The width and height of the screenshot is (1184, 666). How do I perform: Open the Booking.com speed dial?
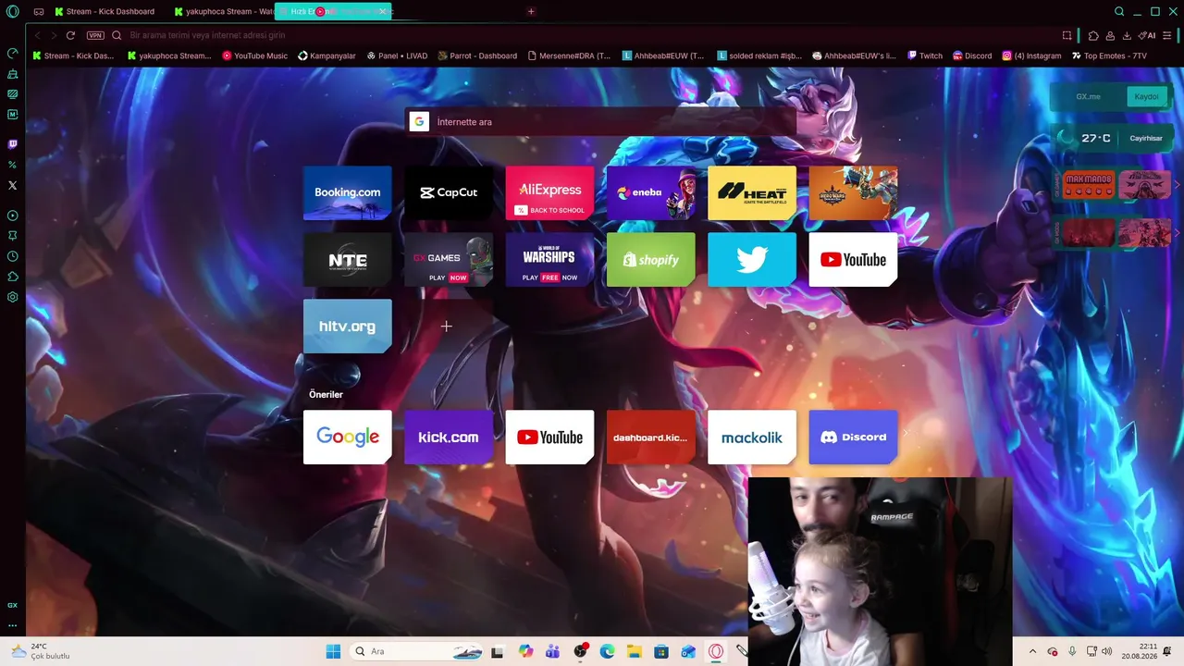[348, 193]
